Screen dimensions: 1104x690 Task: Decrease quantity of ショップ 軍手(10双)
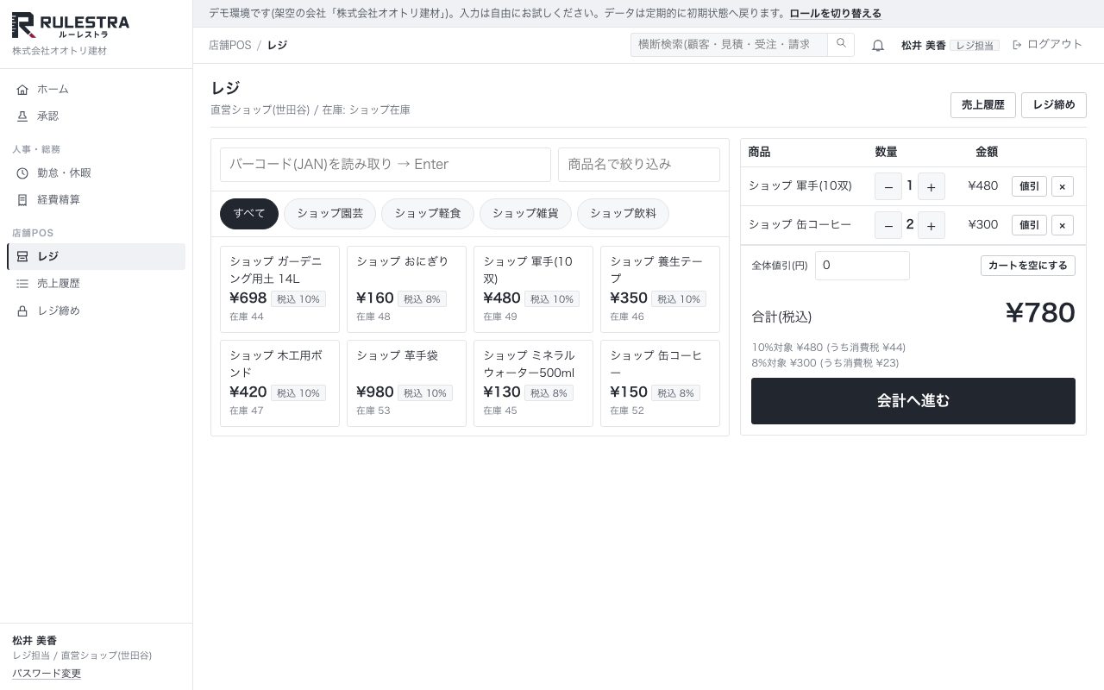(x=888, y=186)
